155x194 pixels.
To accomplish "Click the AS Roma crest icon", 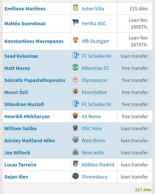I will click(x=76, y=116).
